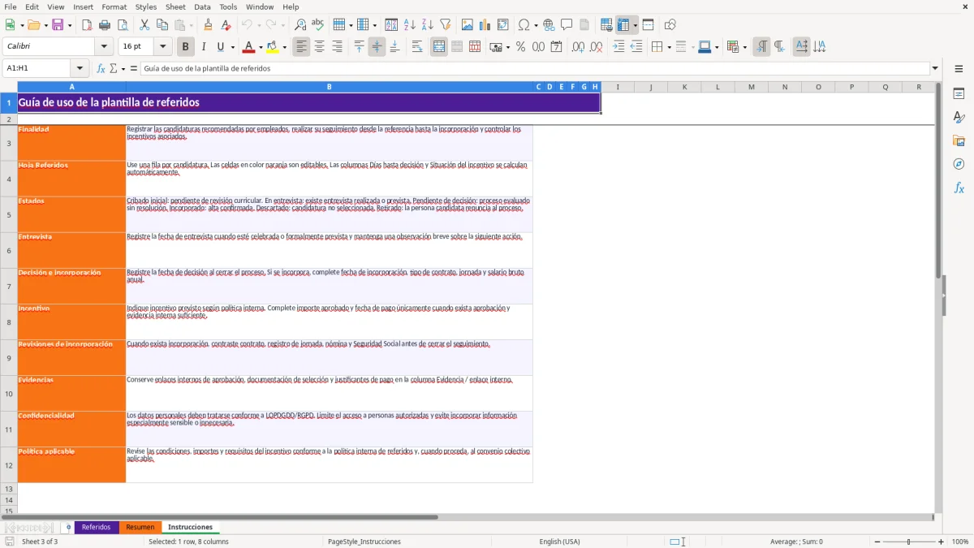Click the sidebar settings hamburger button
The width and height of the screenshot is (974, 548).
[959, 68]
